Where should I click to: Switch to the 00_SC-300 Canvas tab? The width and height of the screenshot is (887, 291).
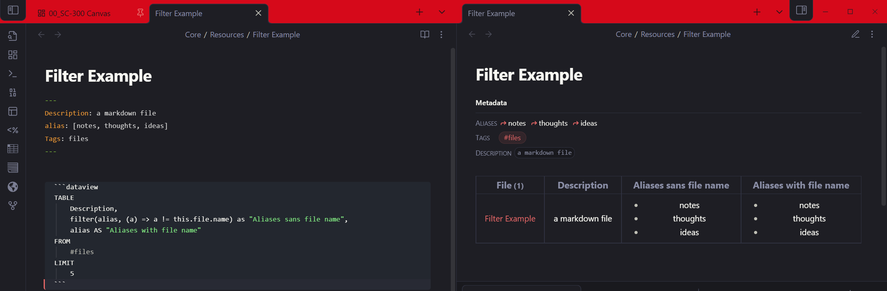80,13
